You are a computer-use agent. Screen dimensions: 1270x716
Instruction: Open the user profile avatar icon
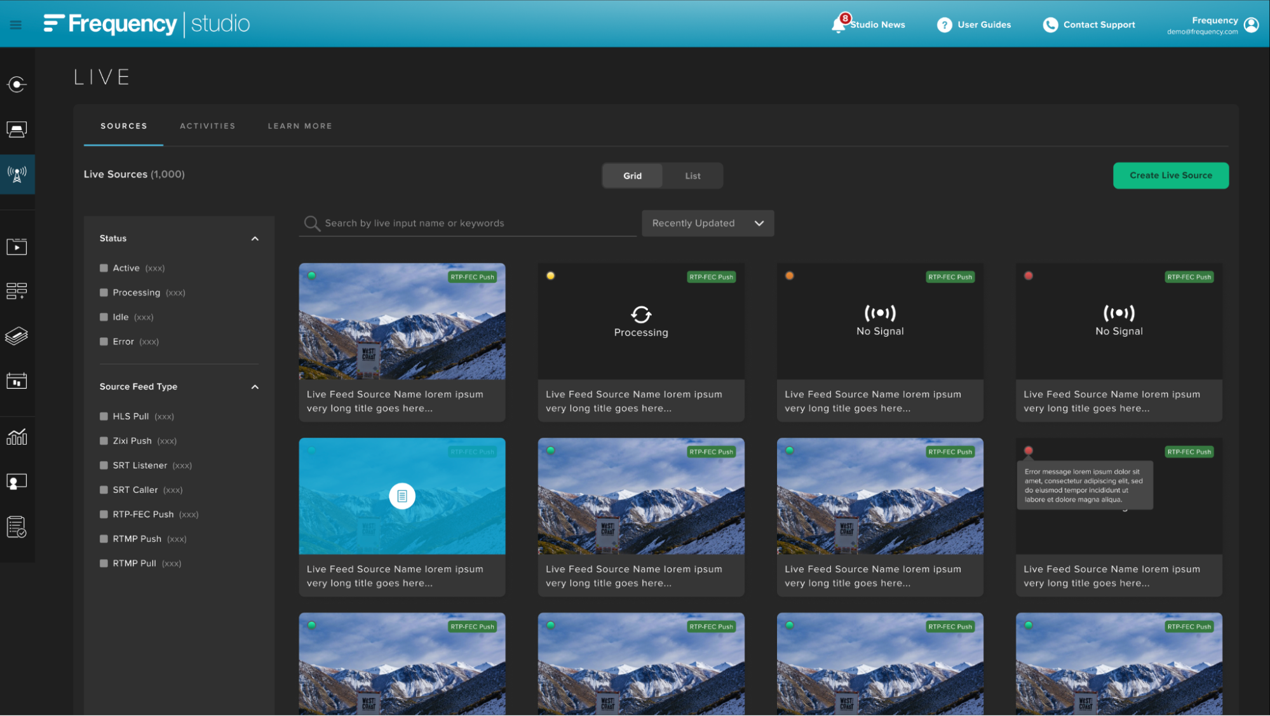pos(1251,25)
